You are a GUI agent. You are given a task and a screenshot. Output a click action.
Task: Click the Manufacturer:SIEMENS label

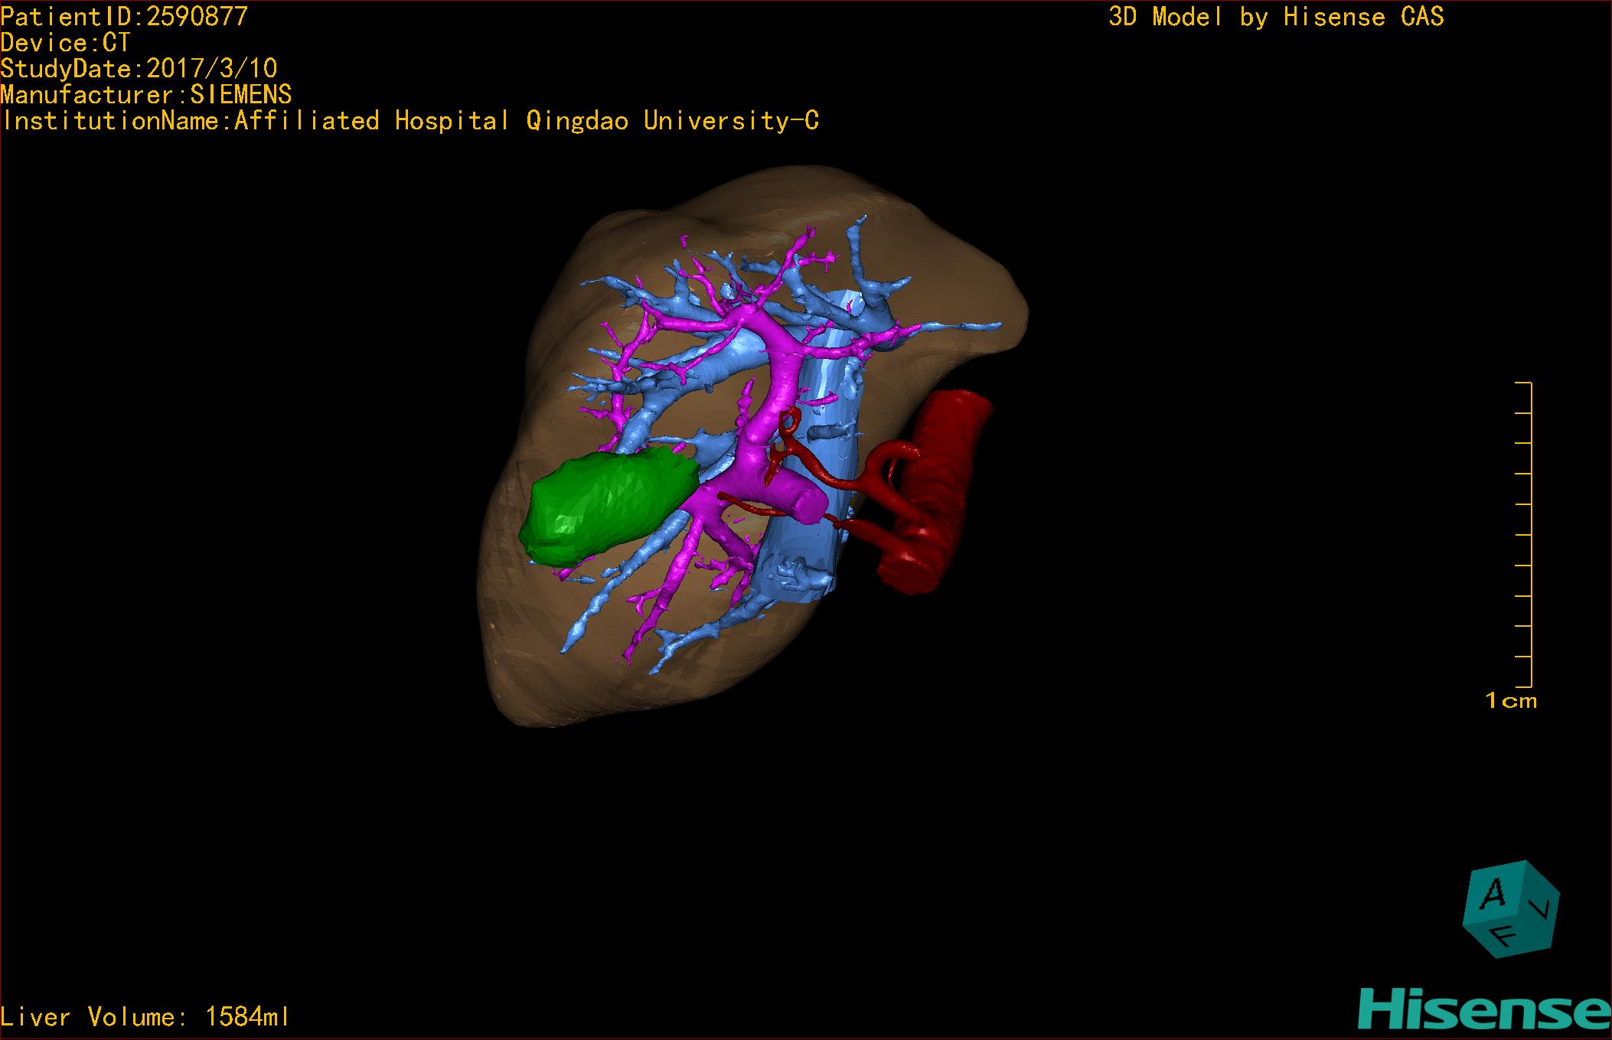pos(145,94)
